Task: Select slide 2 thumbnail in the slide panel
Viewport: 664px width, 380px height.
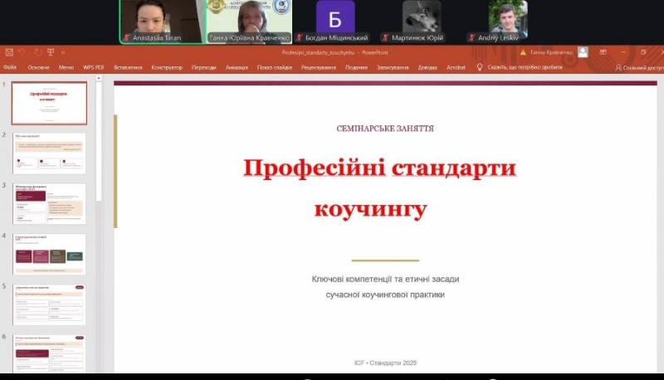Action: [x=49, y=153]
